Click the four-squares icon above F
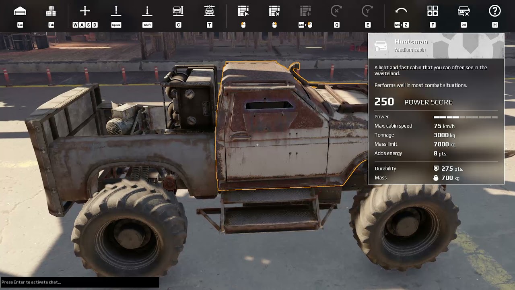This screenshot has height=290, width=515. (x=433, y=11)
